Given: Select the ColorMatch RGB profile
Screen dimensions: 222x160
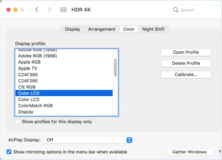Looking at the screenshot, I should (64, 106).
